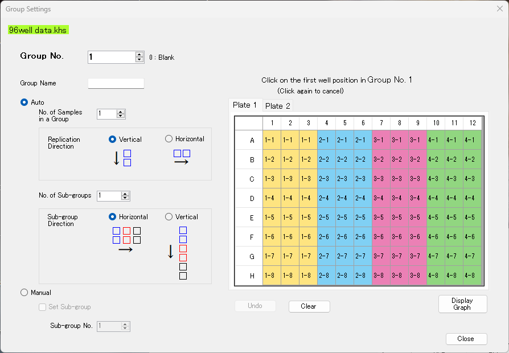This screenshot has width=509, height=353.
Task: Decrease No. of Samples in a Group
Action: tap(120, 116)
